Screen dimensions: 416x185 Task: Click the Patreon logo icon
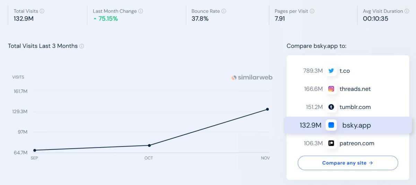331,143
